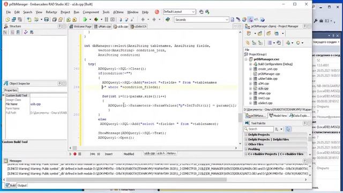The height and width of the screenshot is (193, 343).
Task: Click the Tool Palette scroll down arrow
Action: (x=310, y=154)
